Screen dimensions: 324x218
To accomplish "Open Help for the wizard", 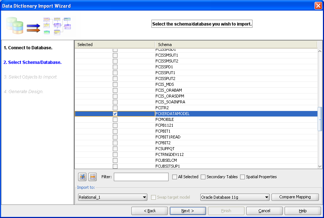I will pyautogui.click(x=302, y=211).
